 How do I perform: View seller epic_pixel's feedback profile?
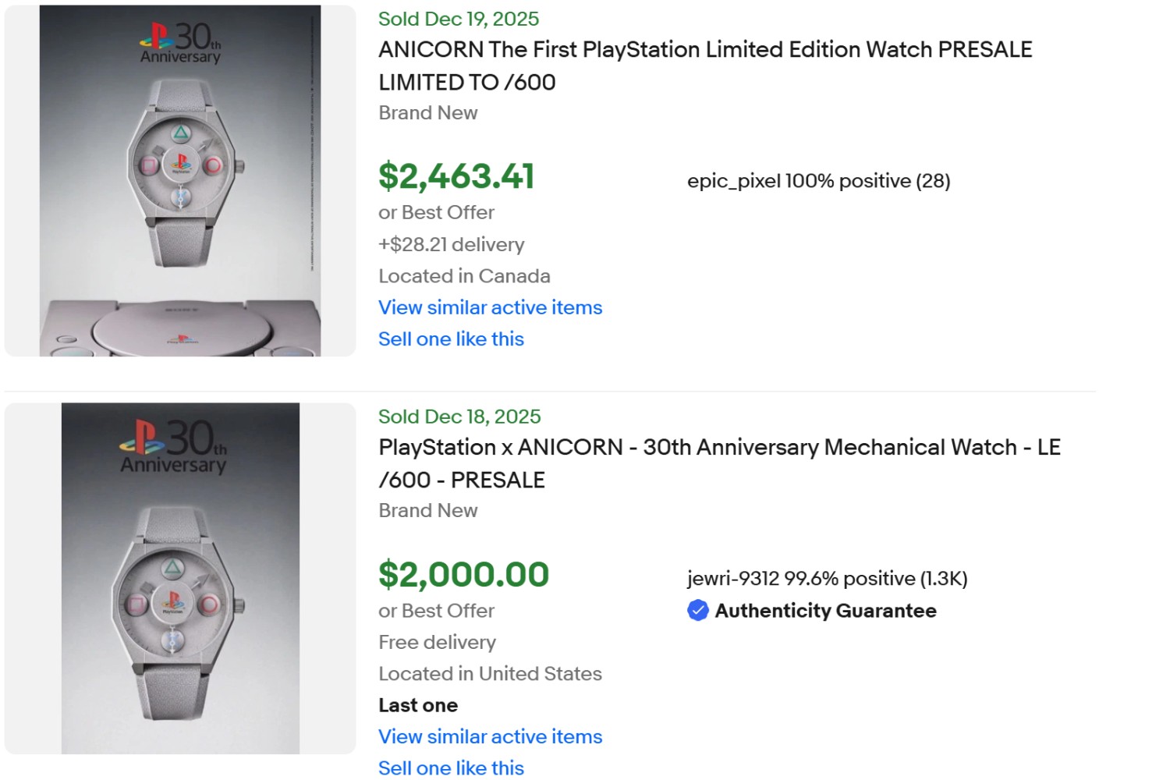(817, 181)
